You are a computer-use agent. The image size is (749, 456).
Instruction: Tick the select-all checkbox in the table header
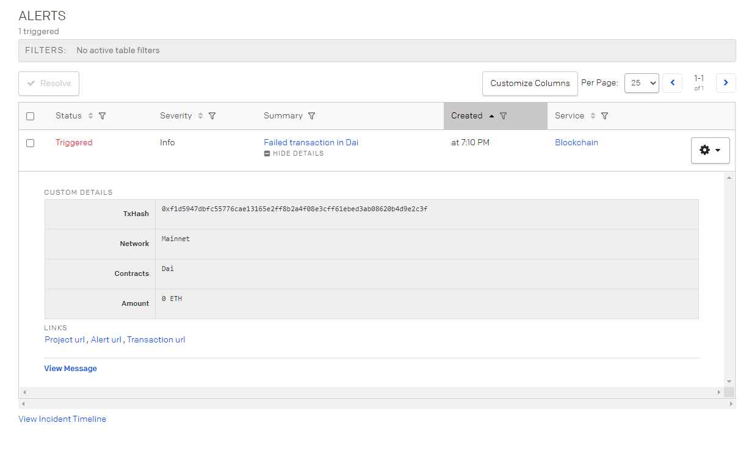tap(31, 116)
